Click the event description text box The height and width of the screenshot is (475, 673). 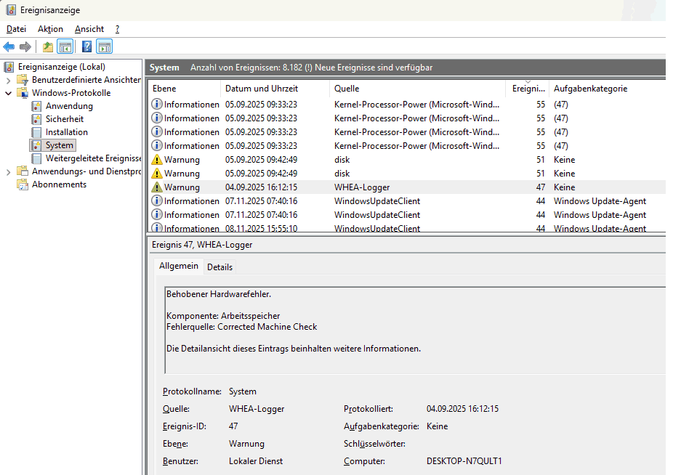416,330
